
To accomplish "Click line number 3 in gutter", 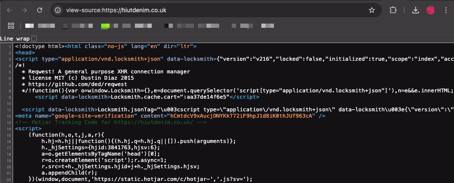I will (10, 59).
